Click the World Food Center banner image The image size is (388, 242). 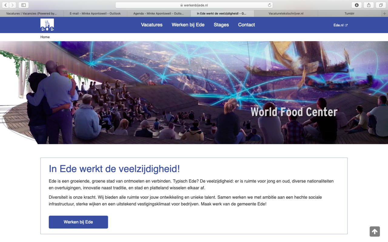(x=194, y=93)
